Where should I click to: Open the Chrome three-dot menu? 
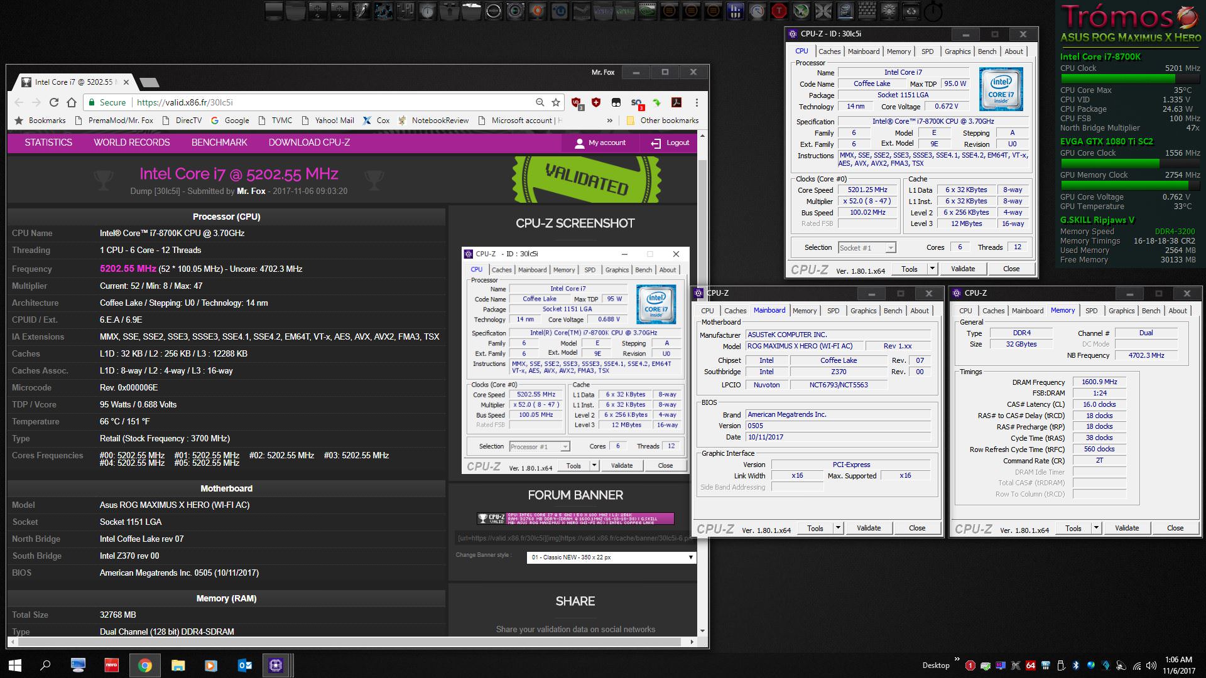[697, 102]
